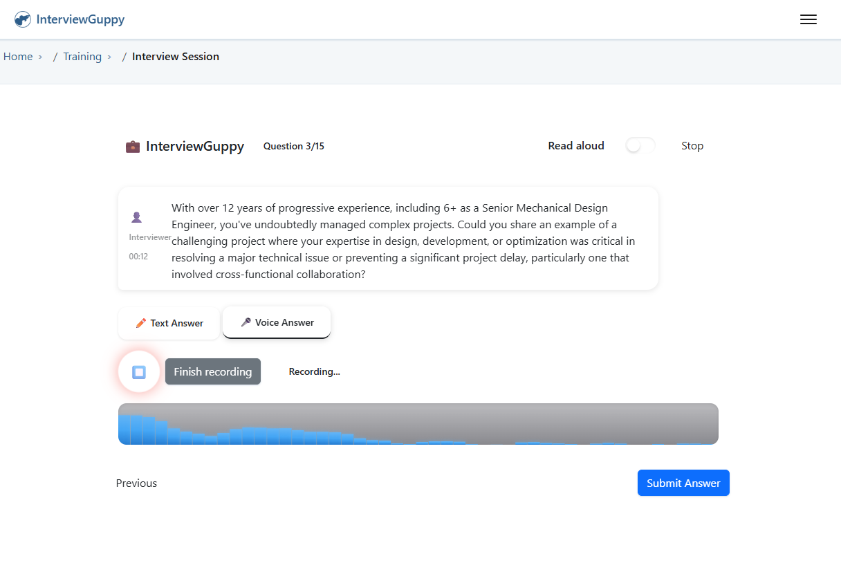This screenshot has width=841, height=563.
Task: Switch to Voice Answer mode
Action: pyautogui.click(x=276, y=322)
